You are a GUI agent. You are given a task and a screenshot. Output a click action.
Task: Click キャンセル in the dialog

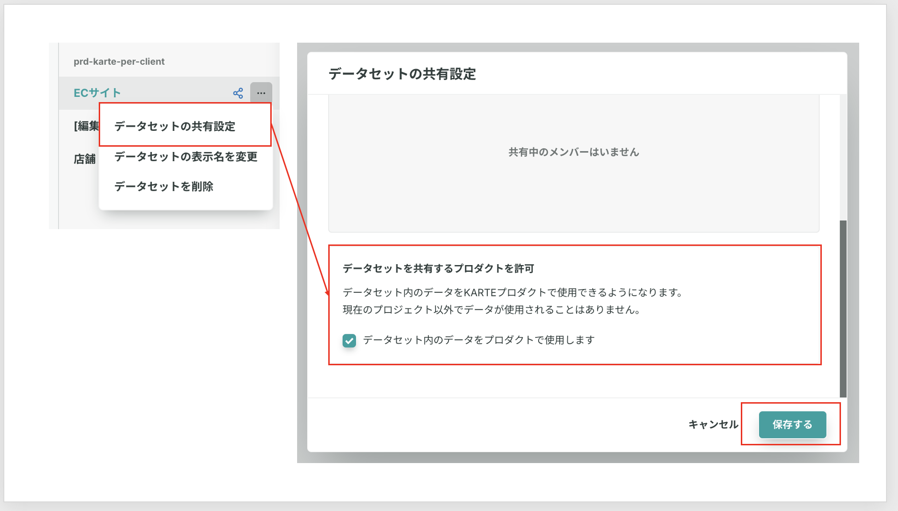pos(713,425)
